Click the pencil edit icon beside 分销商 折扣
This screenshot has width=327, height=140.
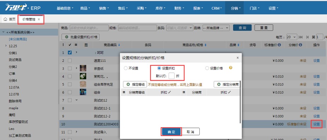[230, 92]
